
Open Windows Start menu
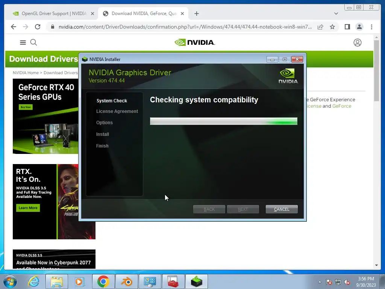coord(10,281)
